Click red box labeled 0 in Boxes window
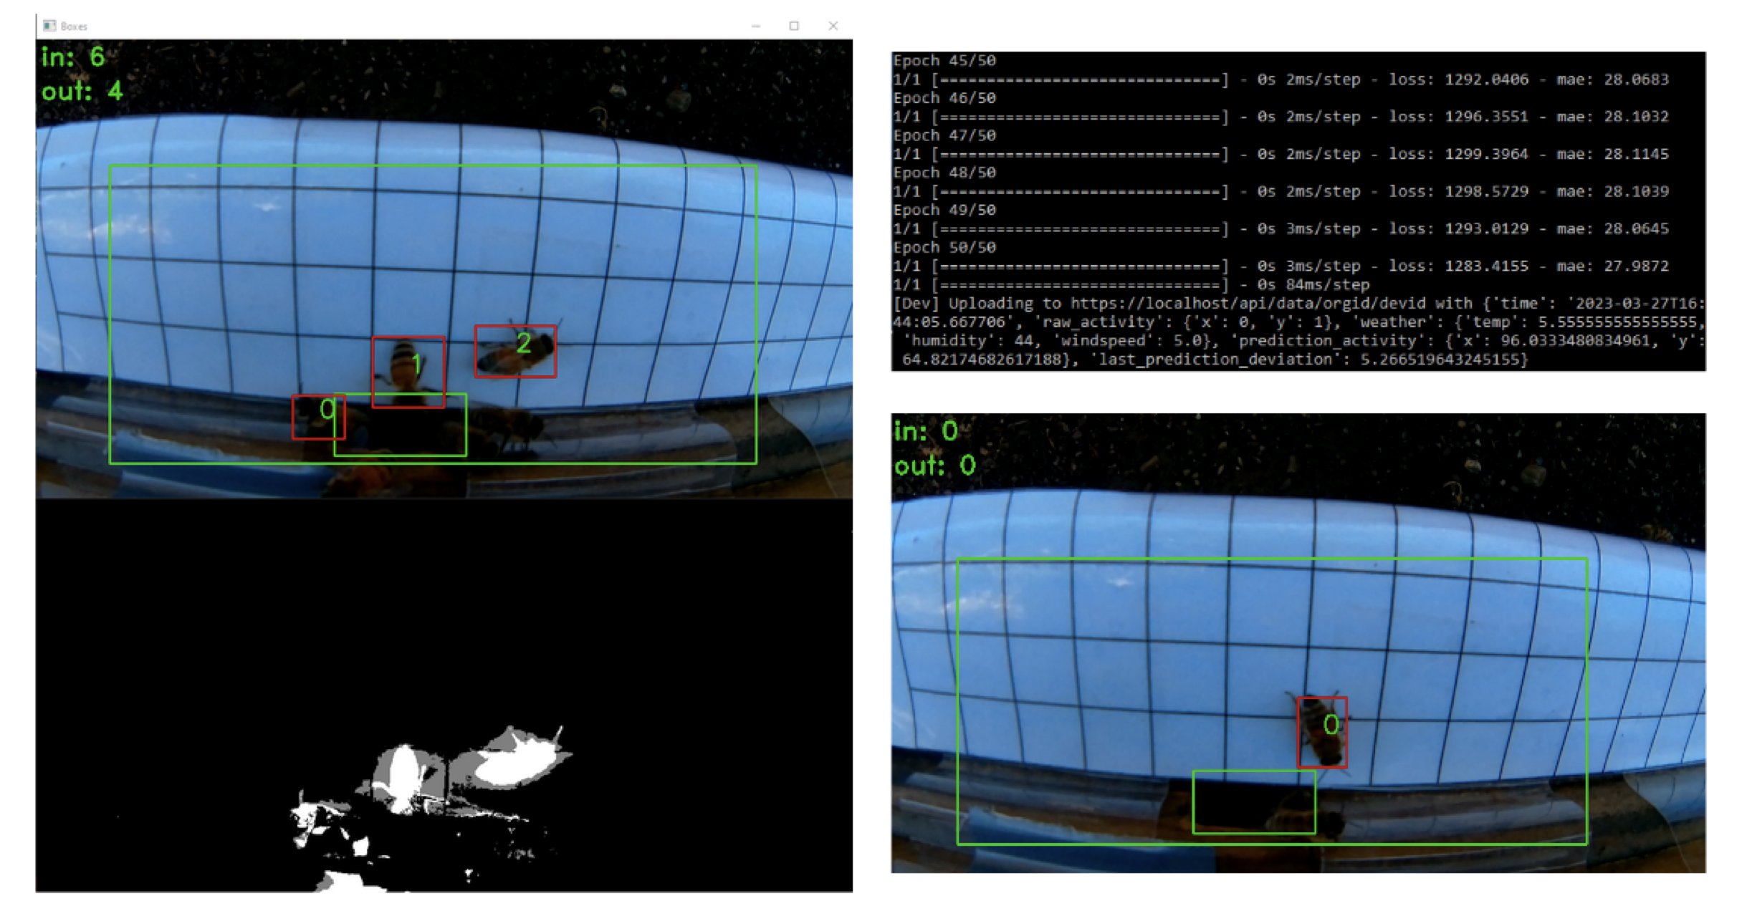 pos(319,417)
